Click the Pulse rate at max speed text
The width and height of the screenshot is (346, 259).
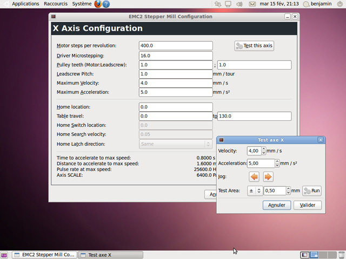[x=84, y=169]
